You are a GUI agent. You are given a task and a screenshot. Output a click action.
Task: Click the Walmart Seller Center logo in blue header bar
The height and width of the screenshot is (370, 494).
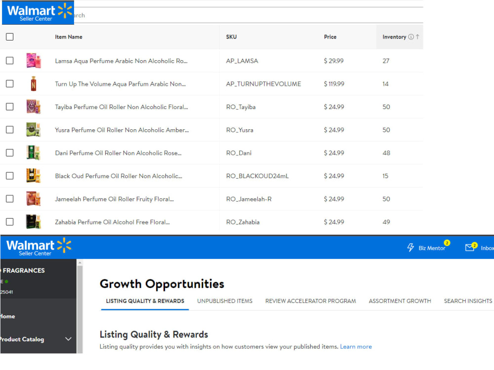point(39,247)
